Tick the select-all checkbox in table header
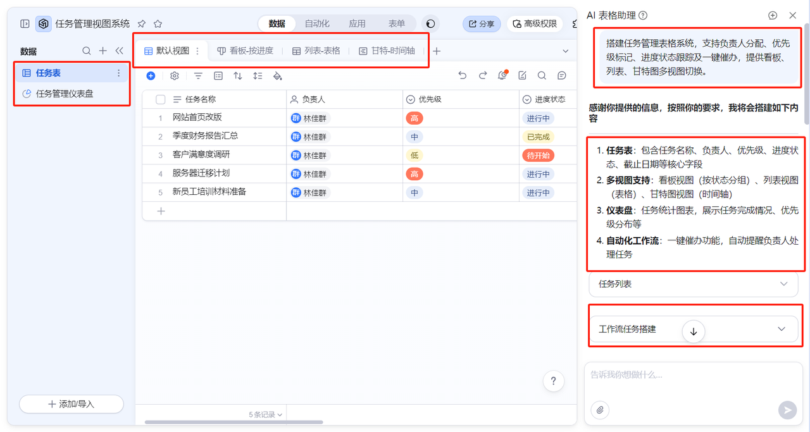Image resolution: width=810 pixels, height=432 pixels. [x=161, y=99]
